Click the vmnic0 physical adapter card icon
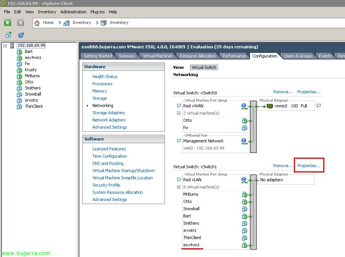Viewport: 345px width, 257px height. pyautogui.click(x=269, y=106)
